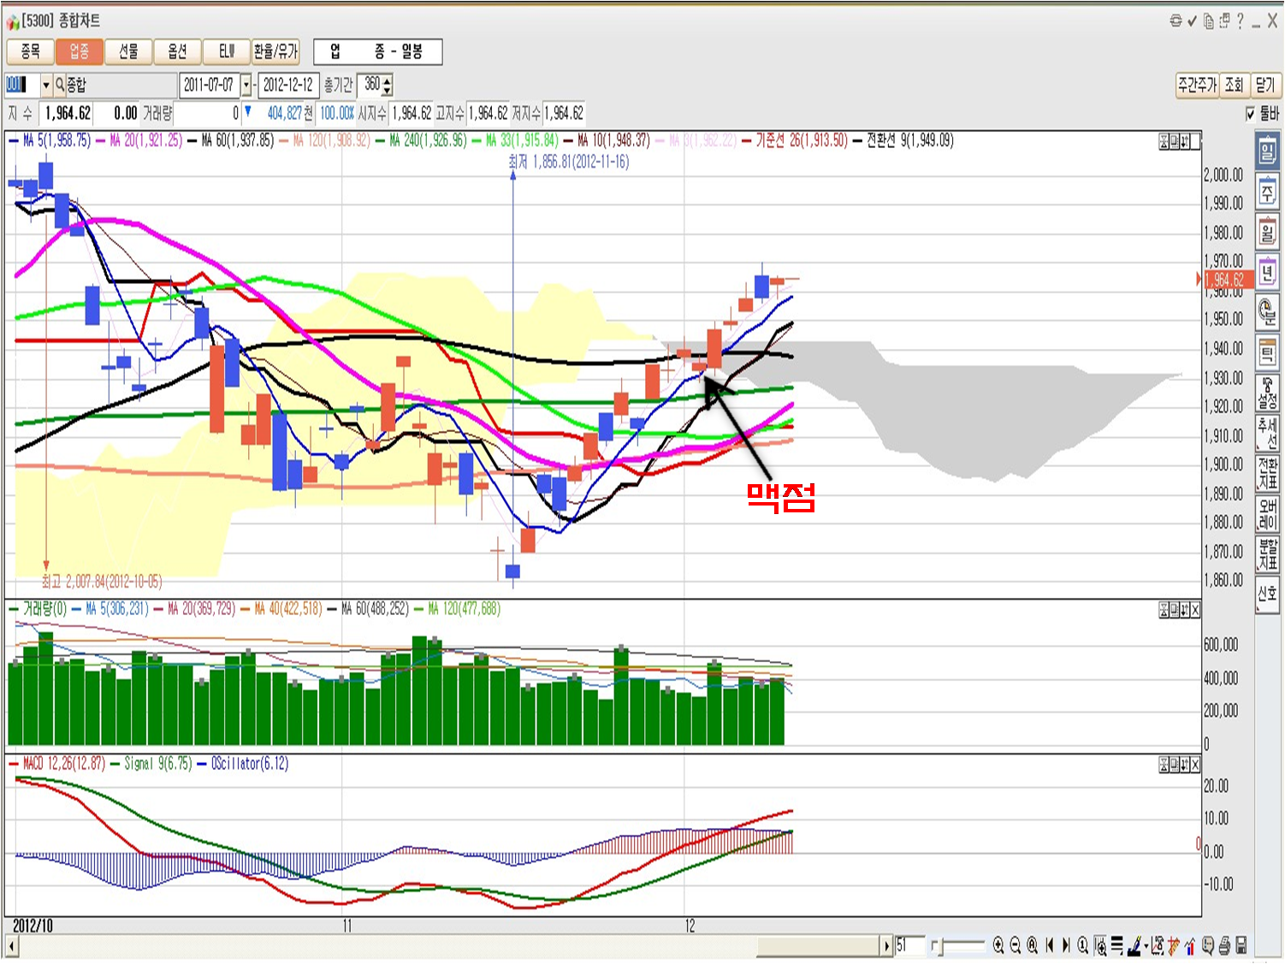Click the zoom in magnifier icon
Image resolution: width=1285 pixels, height=964 pixels.
pyautogui.click(x=998, y=945)
